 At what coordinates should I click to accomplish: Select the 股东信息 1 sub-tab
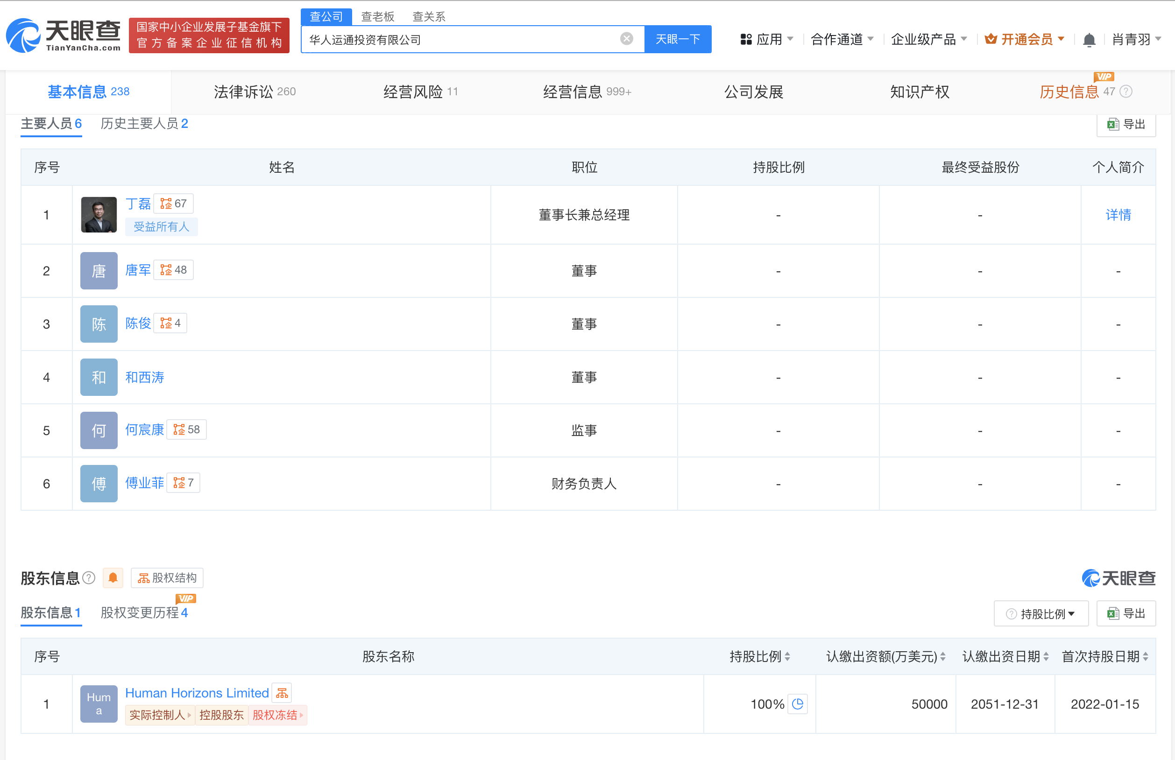(x=51, y=613)
